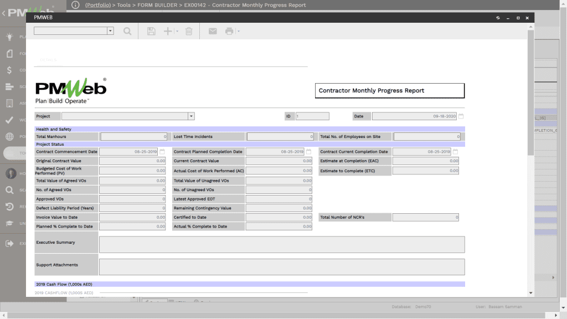Open the Search magnifier icon in sidebar
Image resolution: width=567 pixels, height=319 pixels.
click(10, 191)
